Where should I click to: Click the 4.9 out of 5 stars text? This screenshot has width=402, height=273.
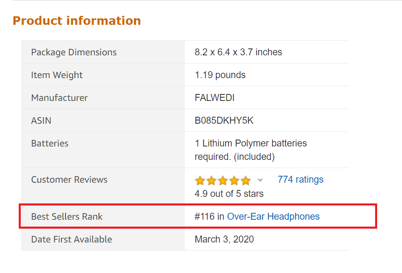(229, 194)
